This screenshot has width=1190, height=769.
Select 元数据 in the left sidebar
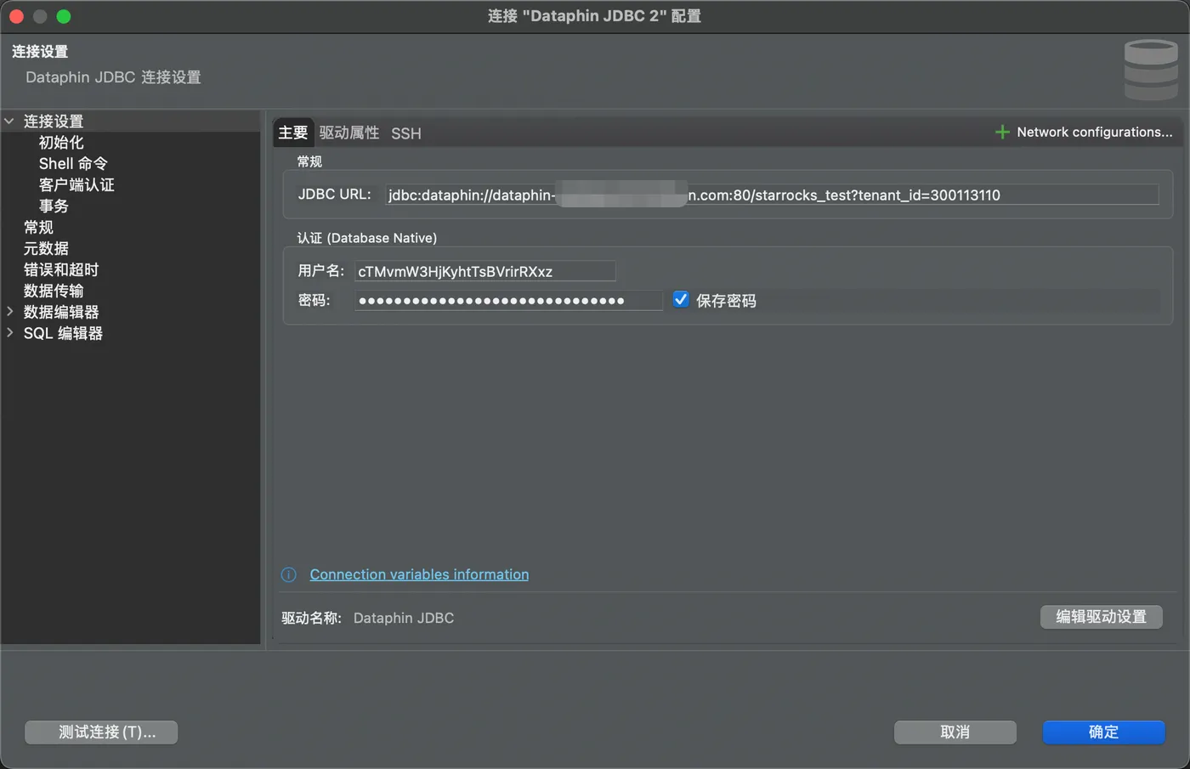(x=46, y=249)
